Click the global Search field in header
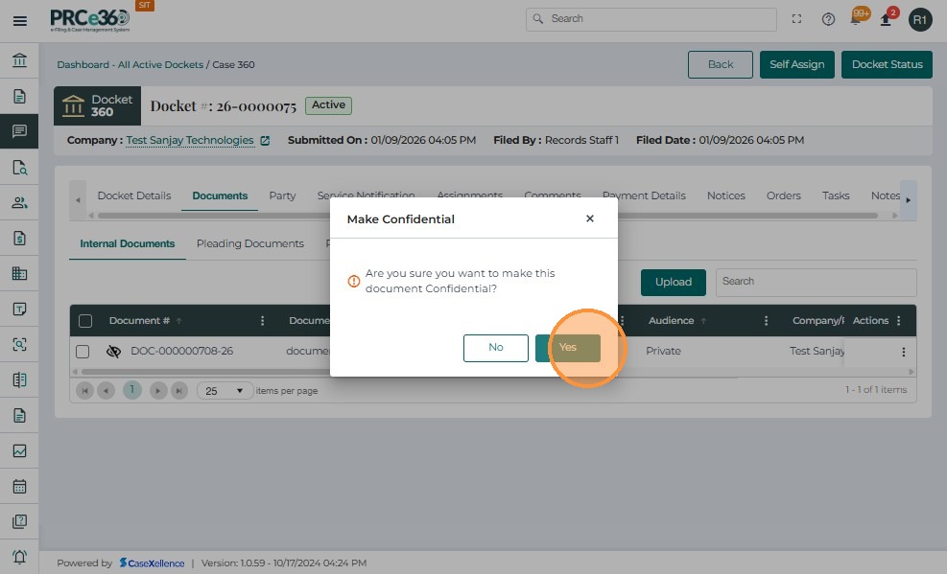The image size is (947, 574). [651, 19]
